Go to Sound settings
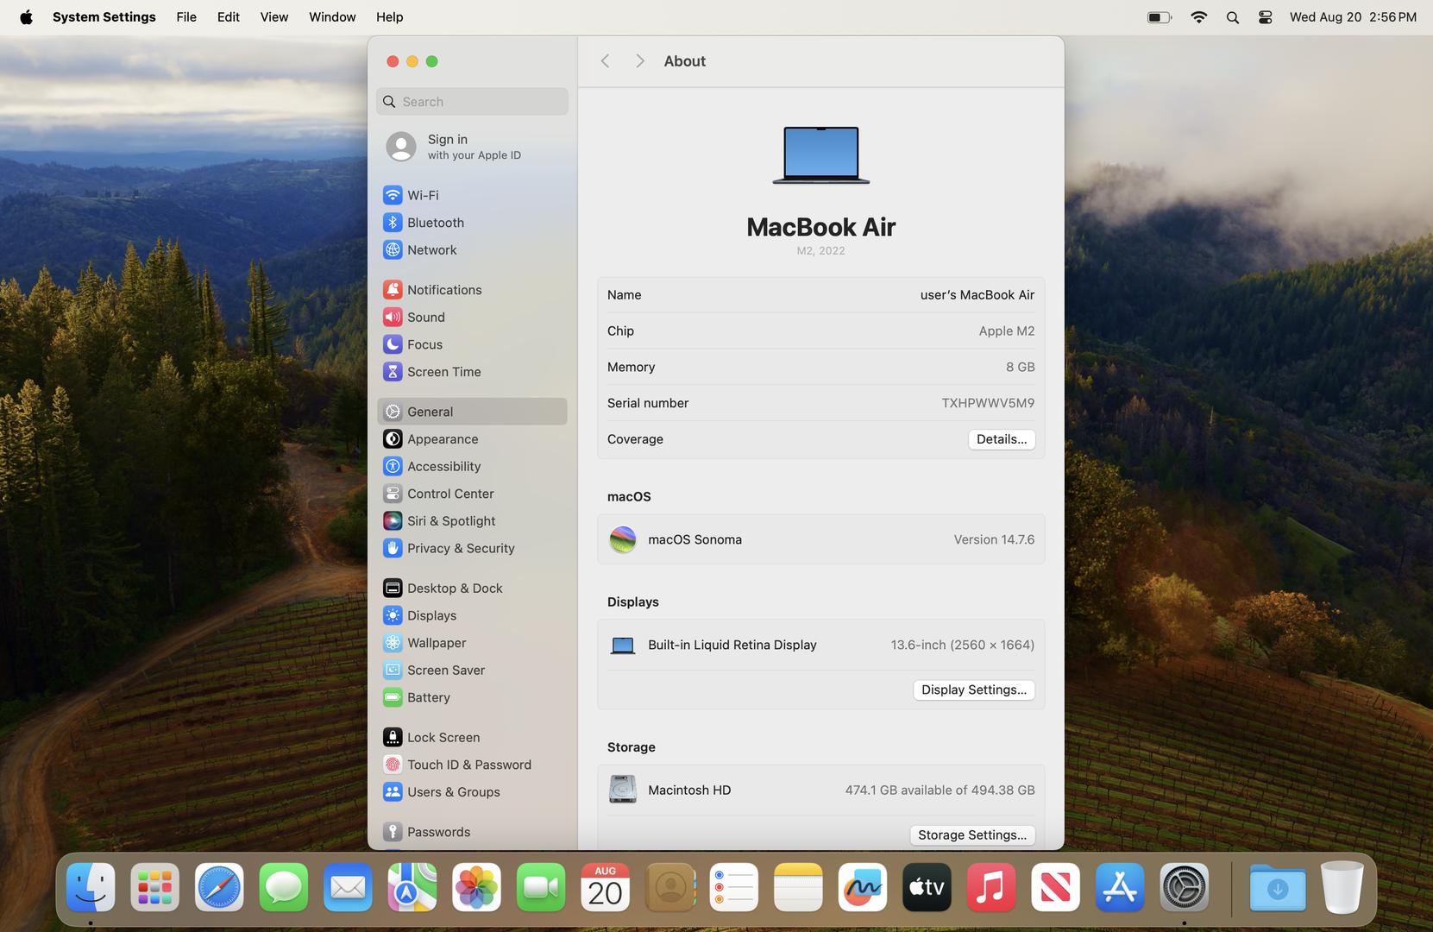 click(471, 318)
